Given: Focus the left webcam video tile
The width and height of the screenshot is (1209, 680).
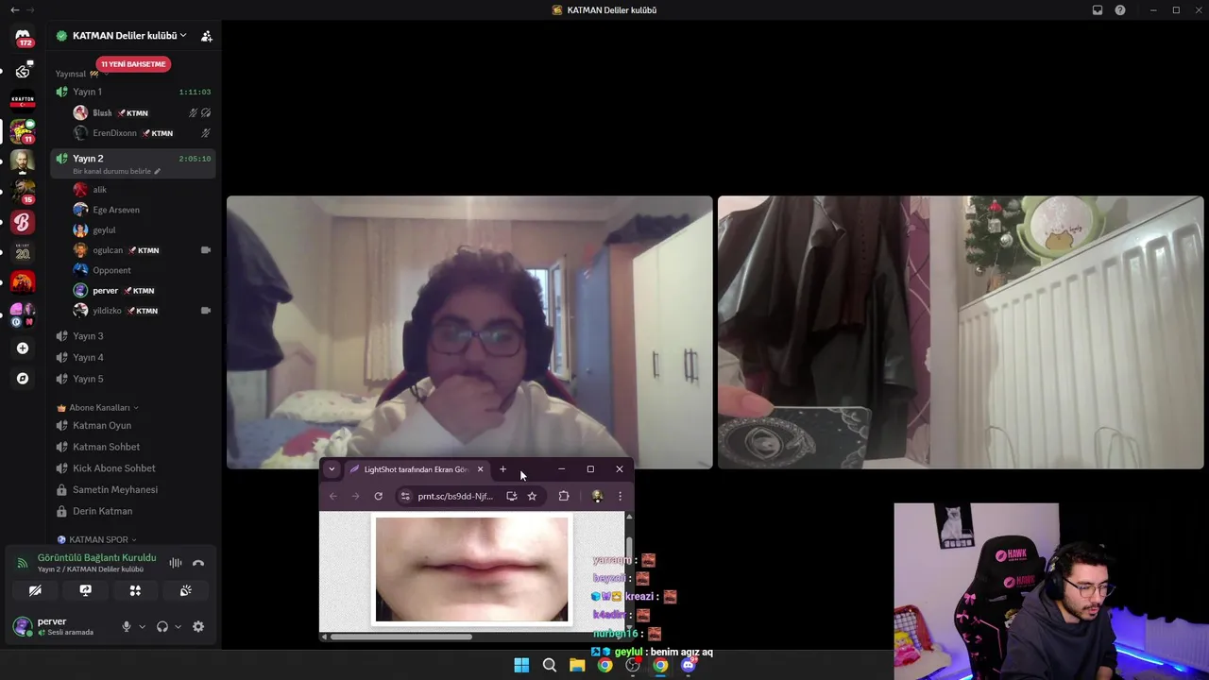Looking at the screenshot, I should coord(469,332).
